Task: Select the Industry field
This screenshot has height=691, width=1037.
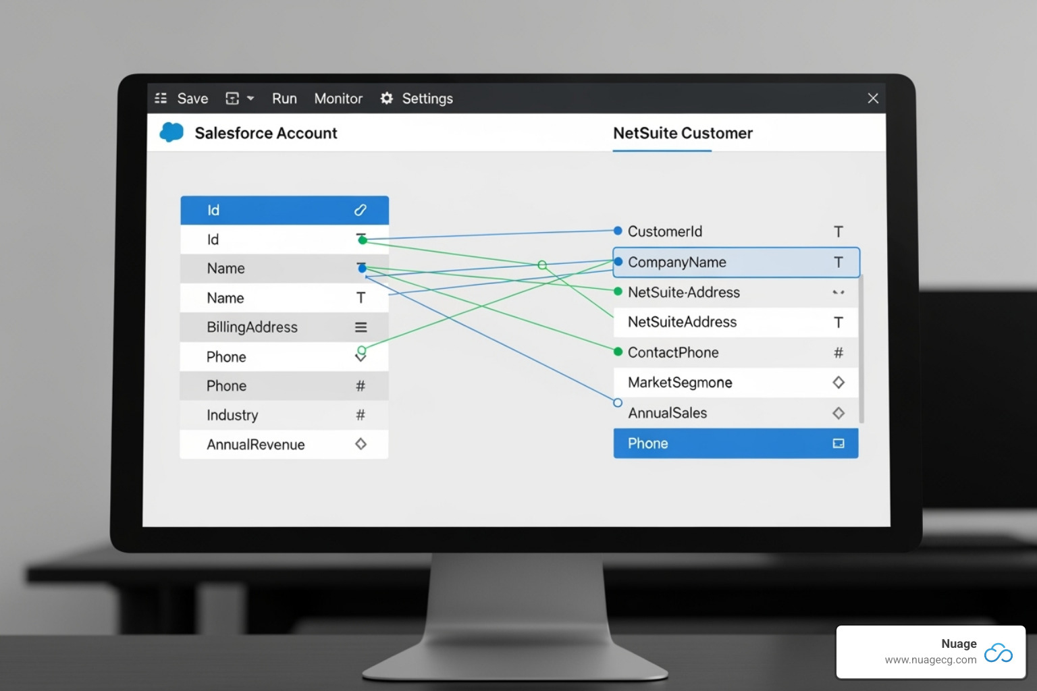Action: click(x=284, y=415)
